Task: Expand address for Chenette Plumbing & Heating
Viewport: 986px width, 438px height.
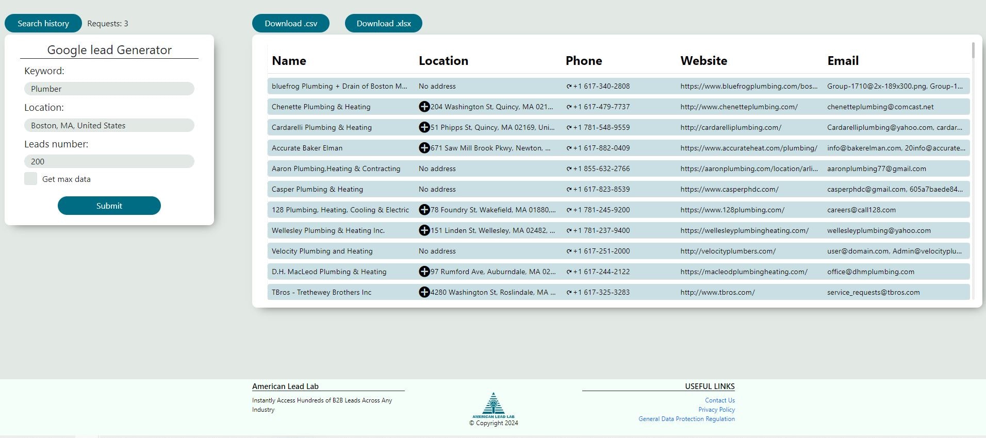Action: 424,107
